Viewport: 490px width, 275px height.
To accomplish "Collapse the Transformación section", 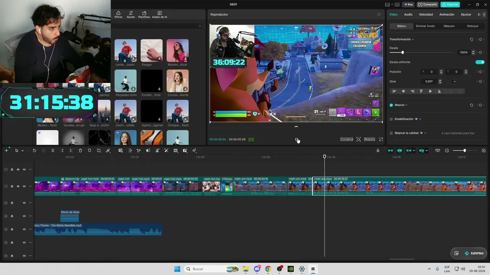I will [x=413, y=40].
